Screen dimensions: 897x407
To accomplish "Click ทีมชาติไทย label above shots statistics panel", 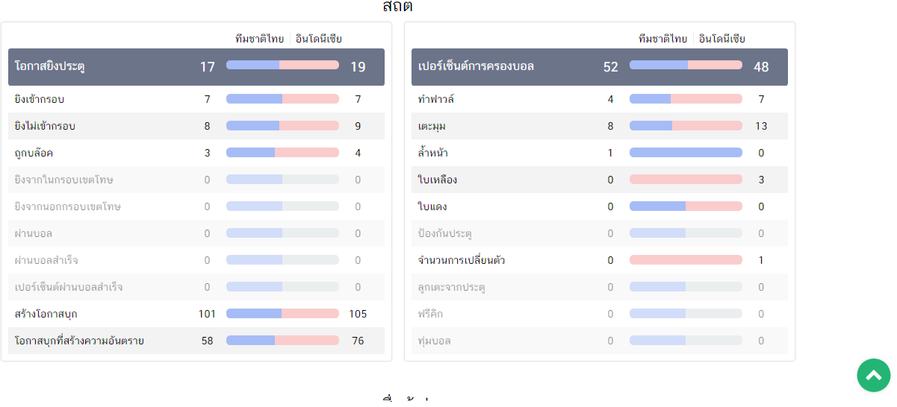I will click(259, 39).
